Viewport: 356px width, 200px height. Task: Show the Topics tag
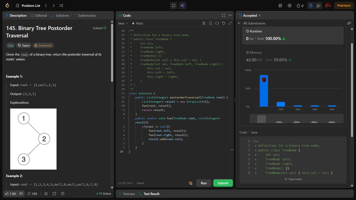[x=24, y=45]
